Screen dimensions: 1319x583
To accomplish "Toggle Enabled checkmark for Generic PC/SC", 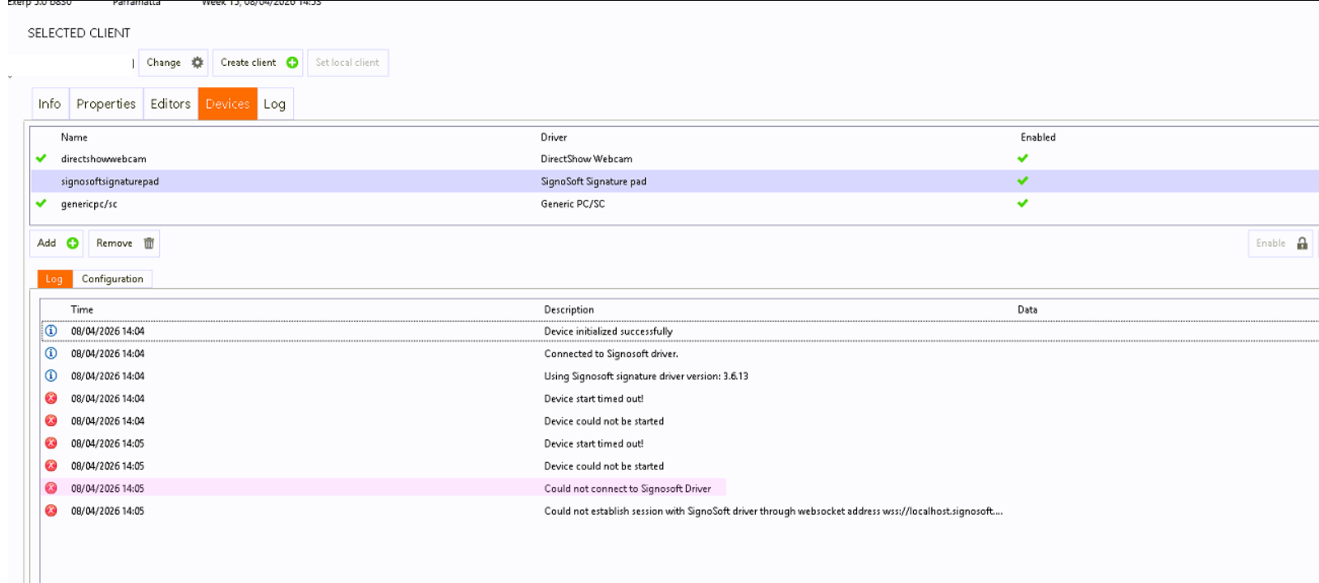I will click(x=1023, y=204).
